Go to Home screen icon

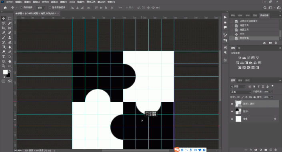[x=5, y=8]
